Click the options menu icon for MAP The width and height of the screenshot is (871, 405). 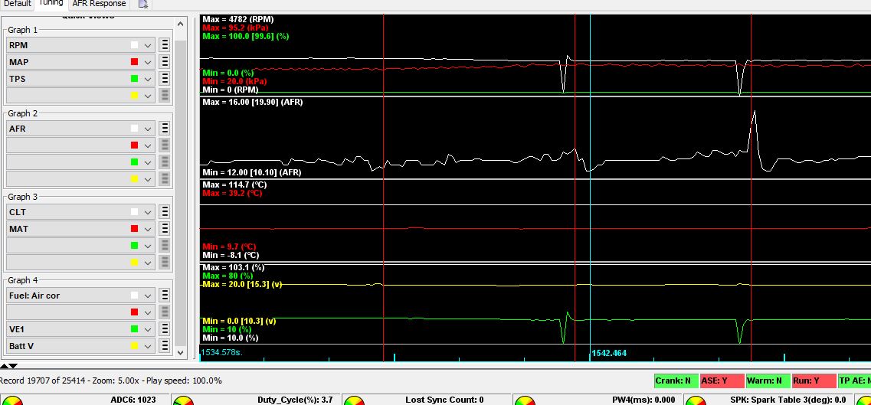pos(164,62)
